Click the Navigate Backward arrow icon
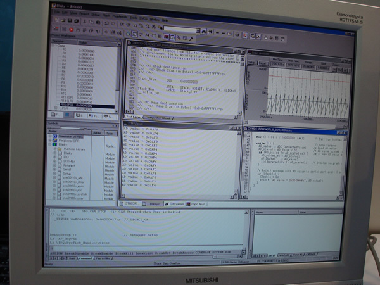 pos(217,33)
